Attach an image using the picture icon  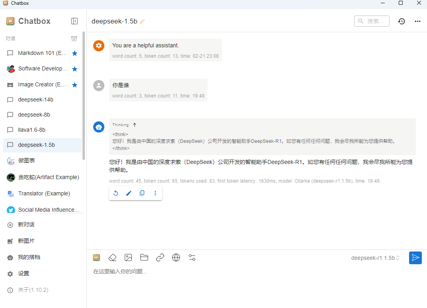(x=128, y=257)
